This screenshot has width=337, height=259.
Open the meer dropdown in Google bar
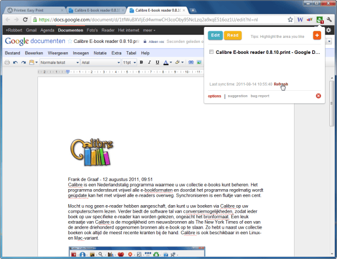click(x=149, y=30)
